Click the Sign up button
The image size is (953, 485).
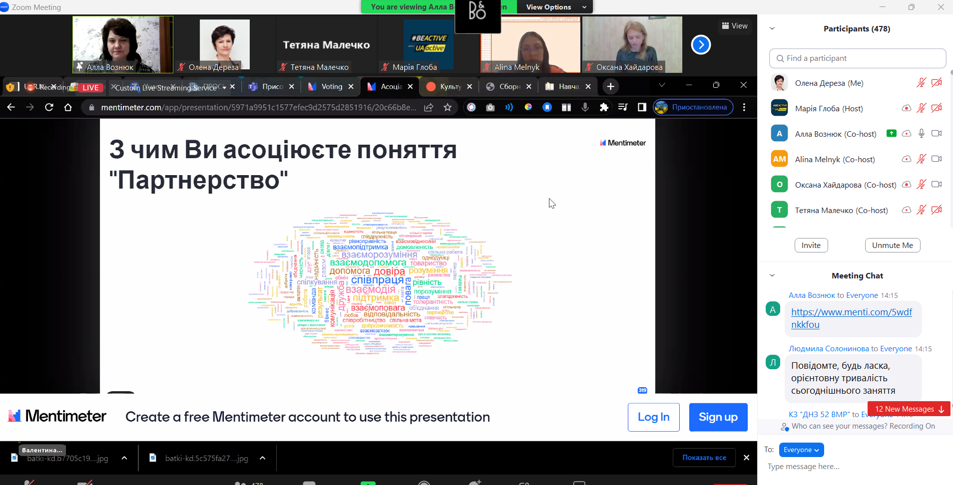[x=718, y=417]
